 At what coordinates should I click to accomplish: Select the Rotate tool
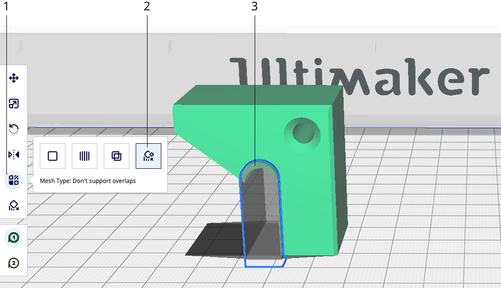(13, 129)
